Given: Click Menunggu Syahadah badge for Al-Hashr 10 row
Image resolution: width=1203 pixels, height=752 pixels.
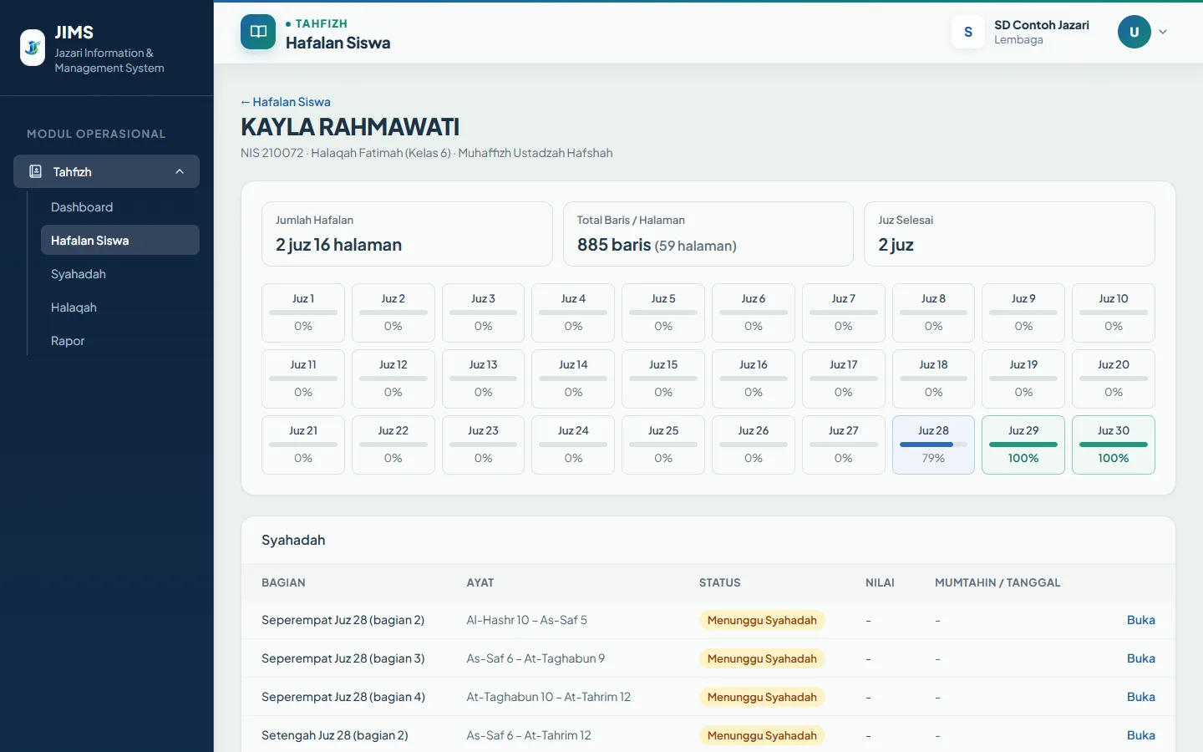Looking at the screenshot, I should tap(762, 620).
